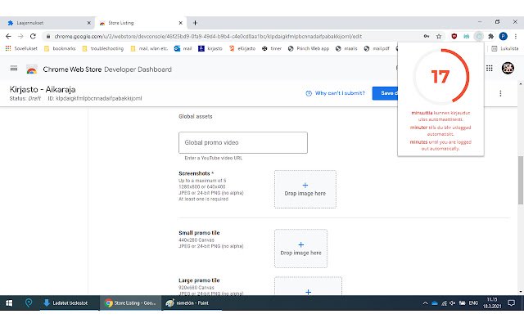524x327 pixels.
Task: Switch to Store Listing Chrome taskbar item
Action: point(130,303)
